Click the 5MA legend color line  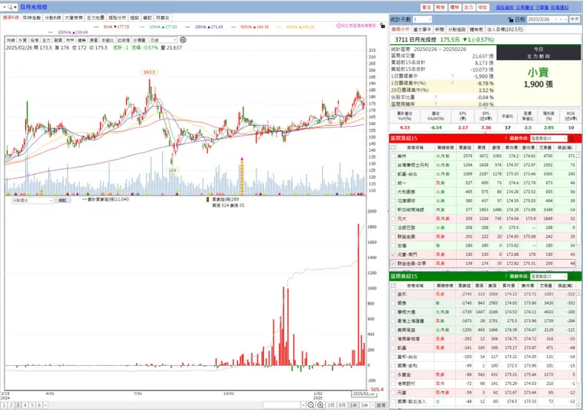pyautogui.click(x=96, y=27)
